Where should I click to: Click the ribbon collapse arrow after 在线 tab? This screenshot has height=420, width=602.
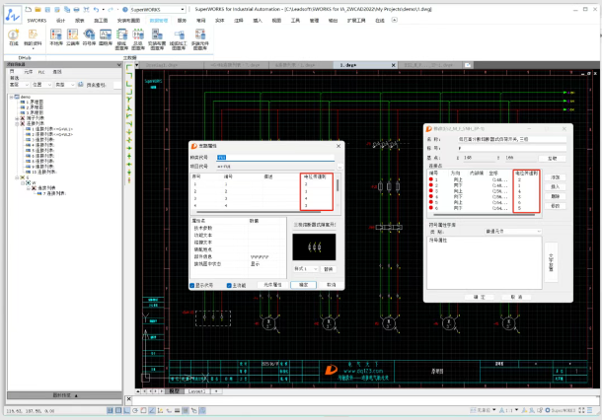[x=395, y=20]
